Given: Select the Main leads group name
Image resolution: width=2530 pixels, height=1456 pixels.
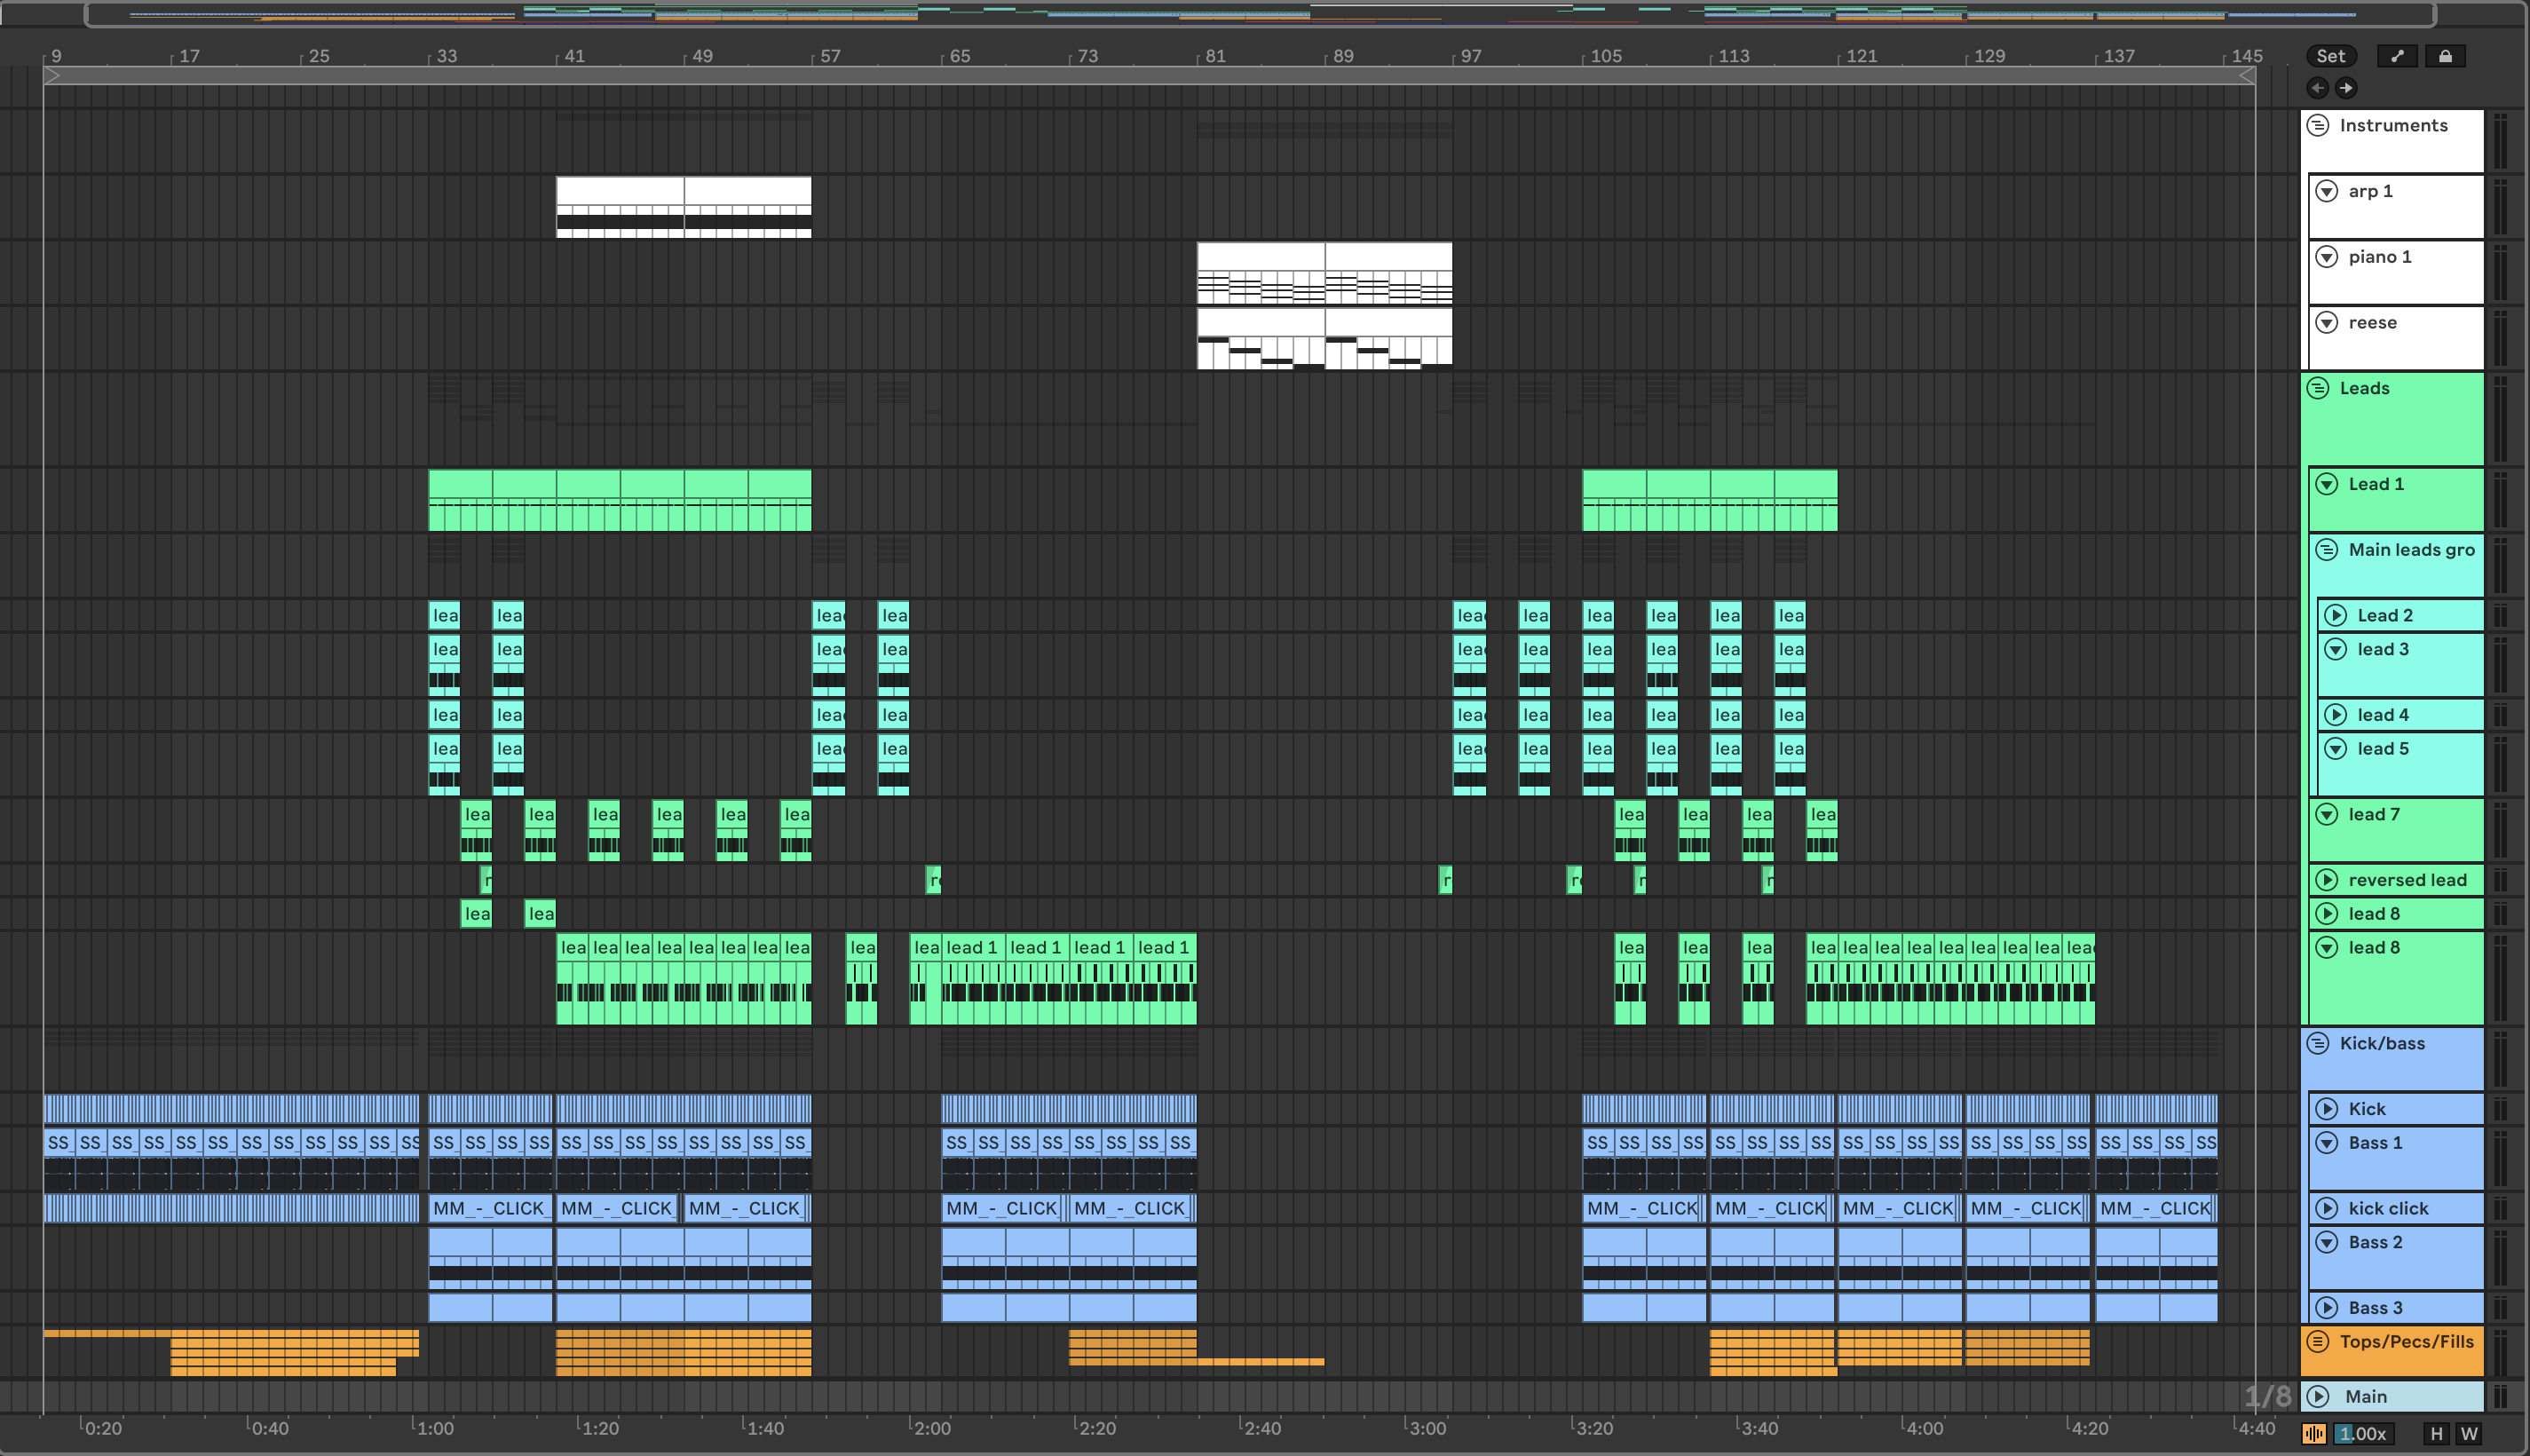Looking at the screenshot, I should tap(2411, 549).
